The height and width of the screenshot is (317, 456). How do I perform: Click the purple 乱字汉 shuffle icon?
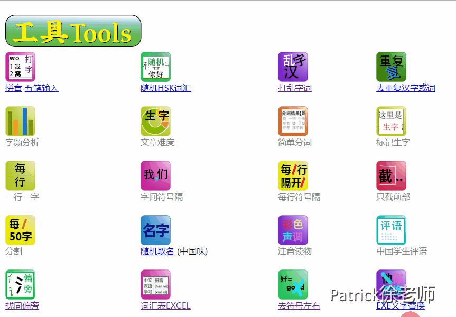click(x=293, y=67)
